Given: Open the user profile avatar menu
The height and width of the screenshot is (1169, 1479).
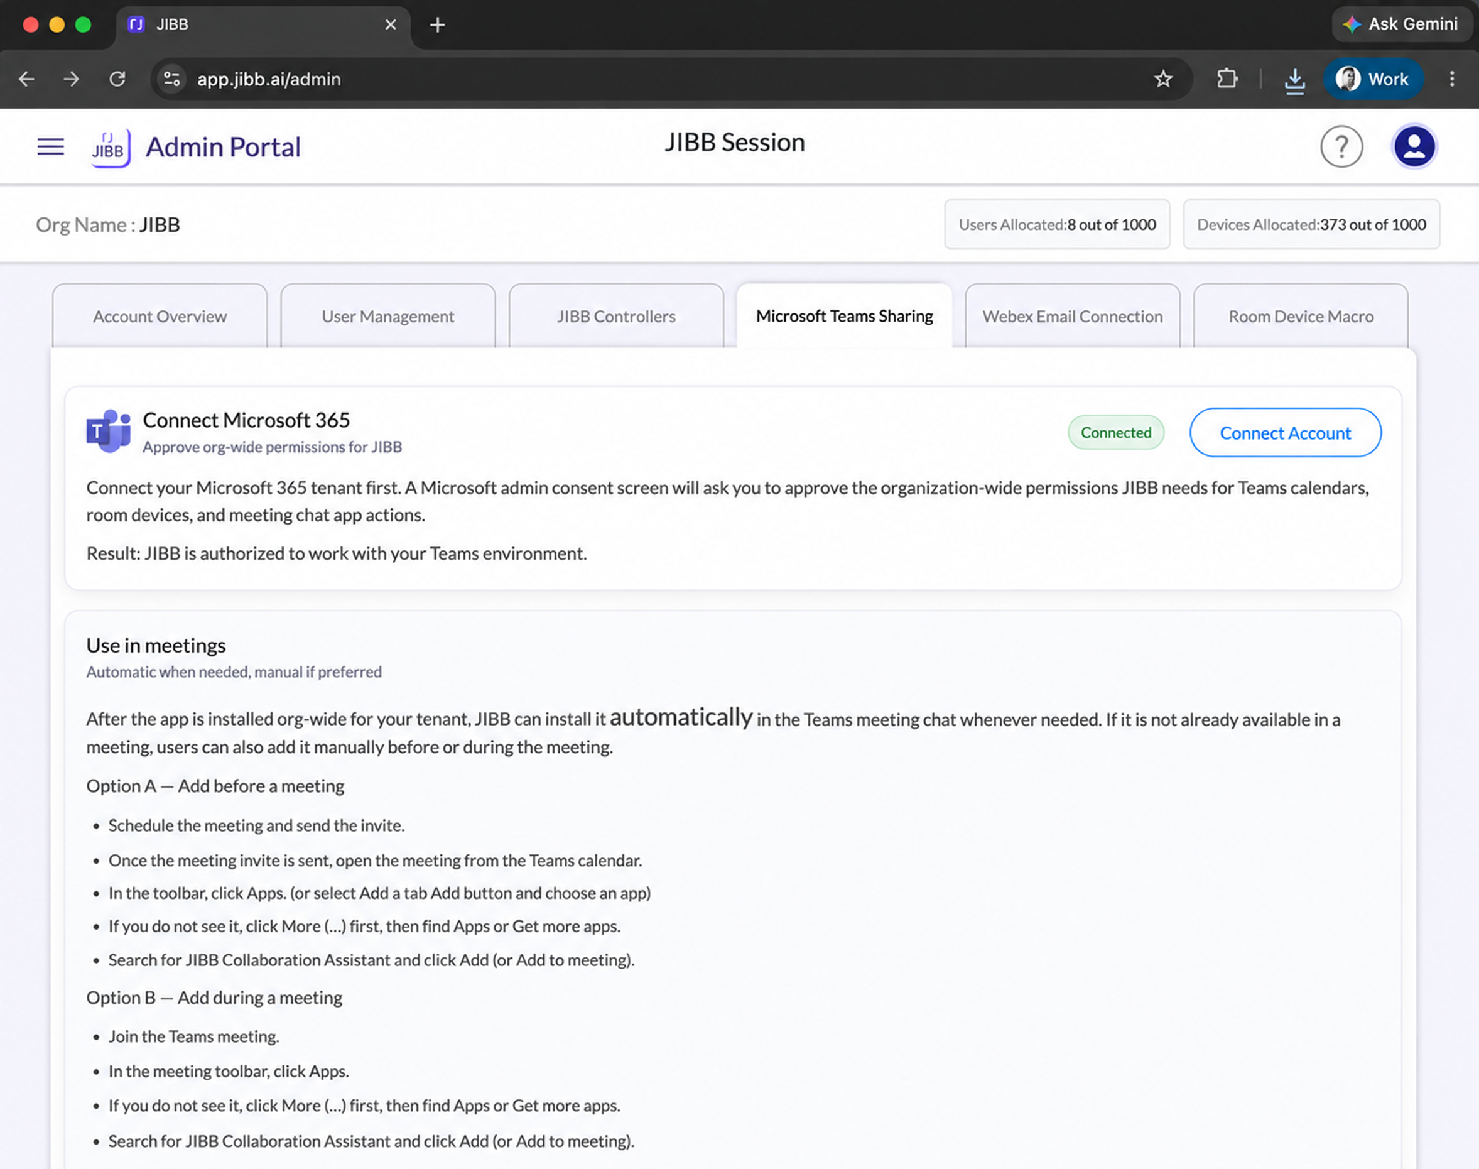Looking at the screenshot, I should 1414,146.
